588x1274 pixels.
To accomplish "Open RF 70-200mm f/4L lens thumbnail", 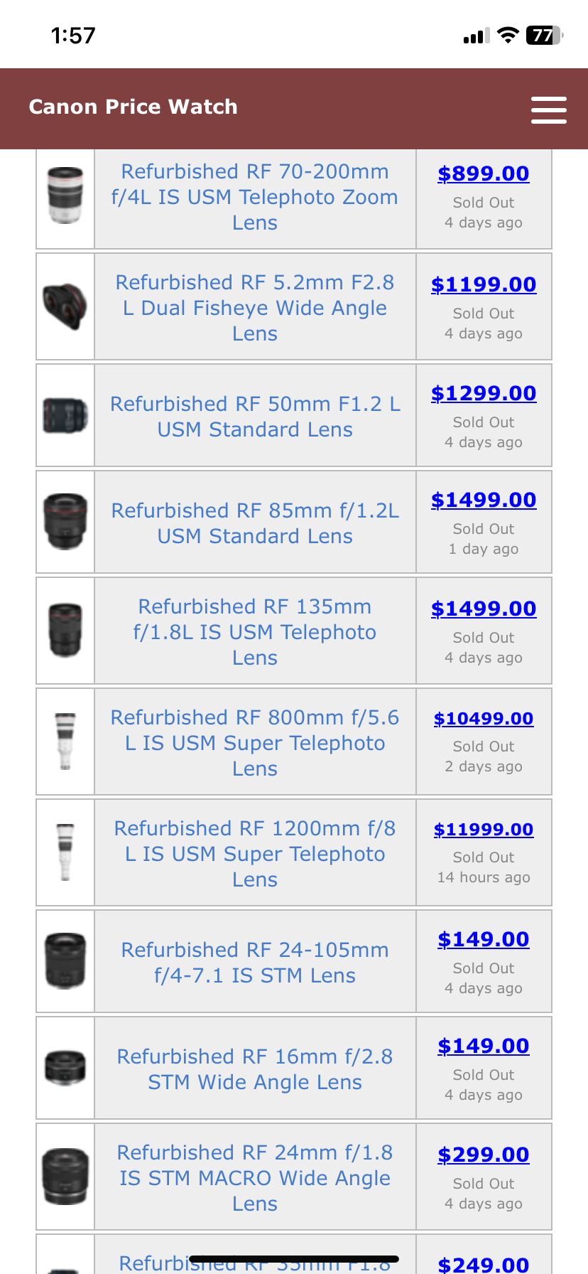I will [x=65, y=196].
